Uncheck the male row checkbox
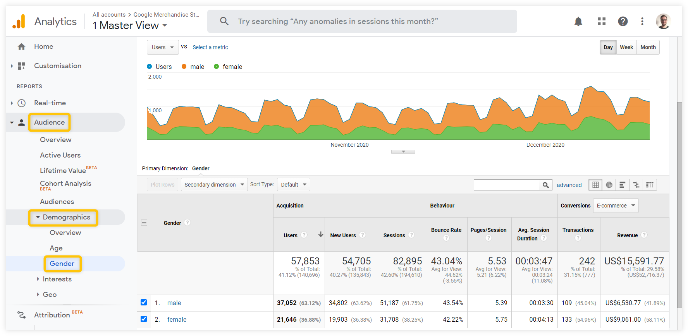 [144, 302]
